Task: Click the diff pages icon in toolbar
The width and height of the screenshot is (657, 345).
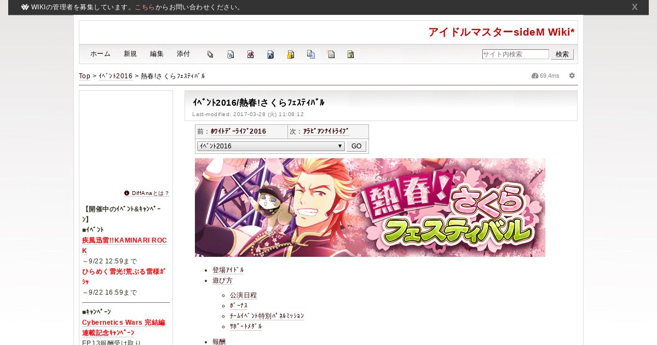Action: pyautogui.click(x=210, y=54)
